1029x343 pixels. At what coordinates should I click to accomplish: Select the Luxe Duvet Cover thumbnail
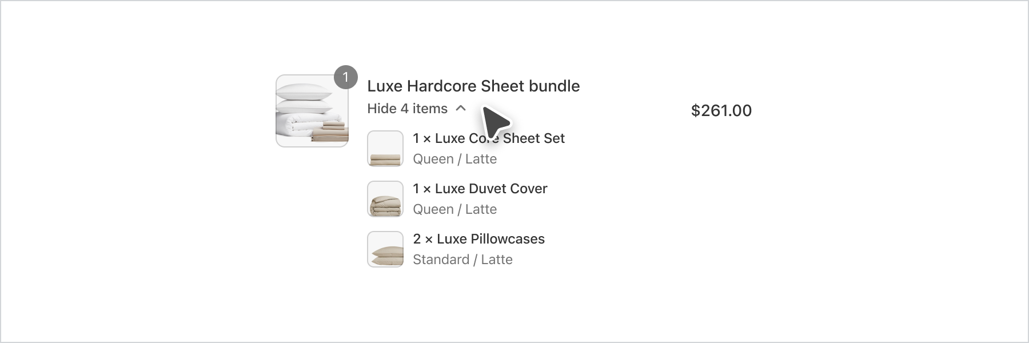pyautogui.click(x=385, y=199)
